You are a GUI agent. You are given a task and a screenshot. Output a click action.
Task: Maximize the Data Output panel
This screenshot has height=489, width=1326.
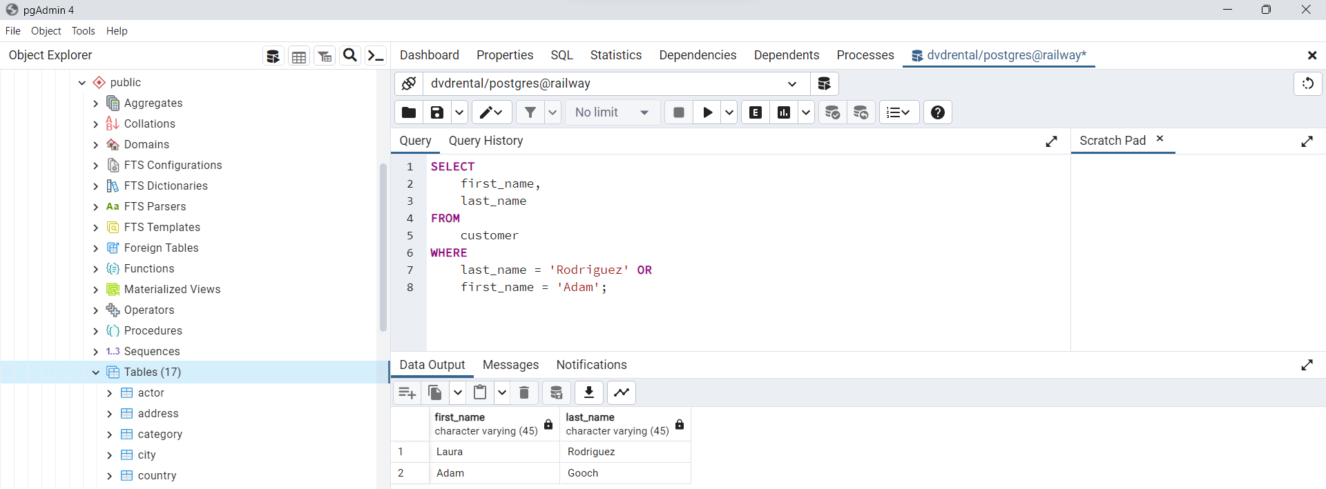pyautogui.click(x=1307, y=365)
